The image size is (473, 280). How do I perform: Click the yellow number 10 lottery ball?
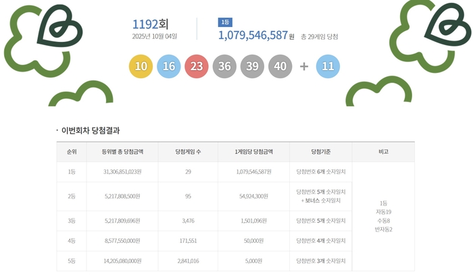pos(141,66)
